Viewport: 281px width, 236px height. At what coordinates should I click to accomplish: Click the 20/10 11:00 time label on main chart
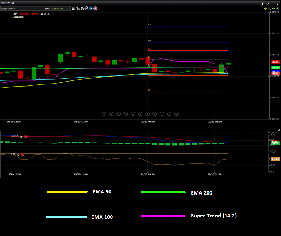[x=81, y=122]
